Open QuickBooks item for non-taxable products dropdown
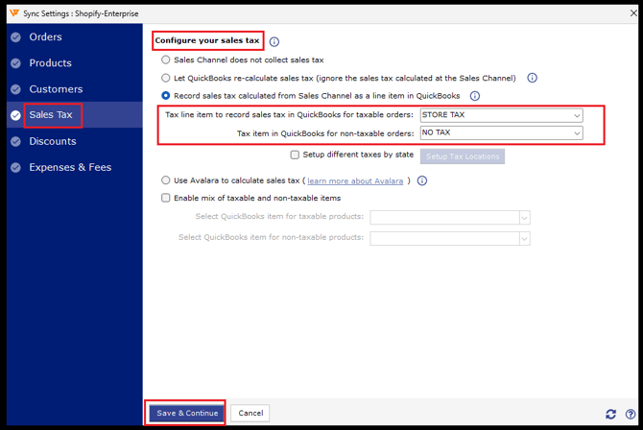This screenshot has height=430, width=643. [450, 238]
